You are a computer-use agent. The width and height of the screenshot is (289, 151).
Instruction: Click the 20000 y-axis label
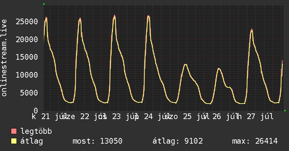(27, 39)
